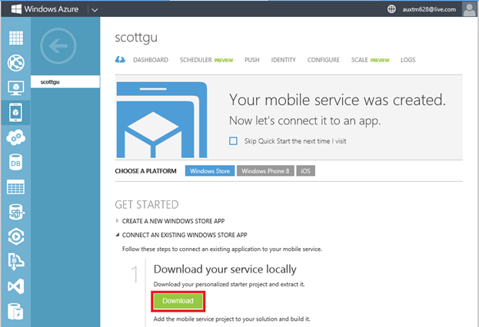The width and height of the screenshot is (479, 327).
Task: Click the quick start cloud icon
Action: (120, 60)
